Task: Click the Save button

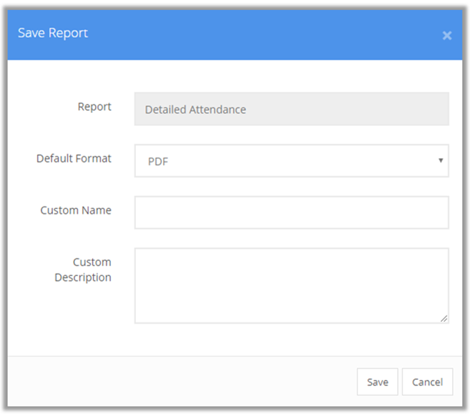Action: click(x=378, y=382)
